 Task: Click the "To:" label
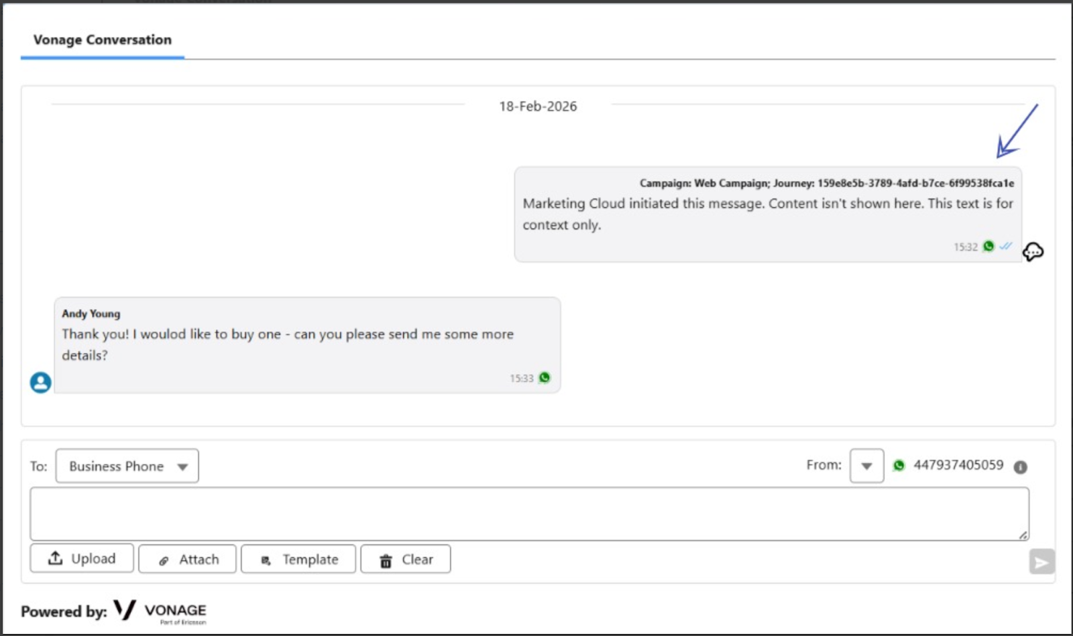click(38, 466)
